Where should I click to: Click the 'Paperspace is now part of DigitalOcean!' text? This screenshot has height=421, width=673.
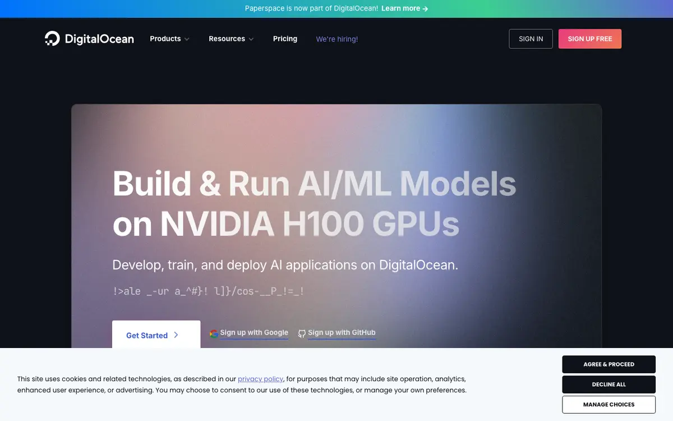pos(311,8)
